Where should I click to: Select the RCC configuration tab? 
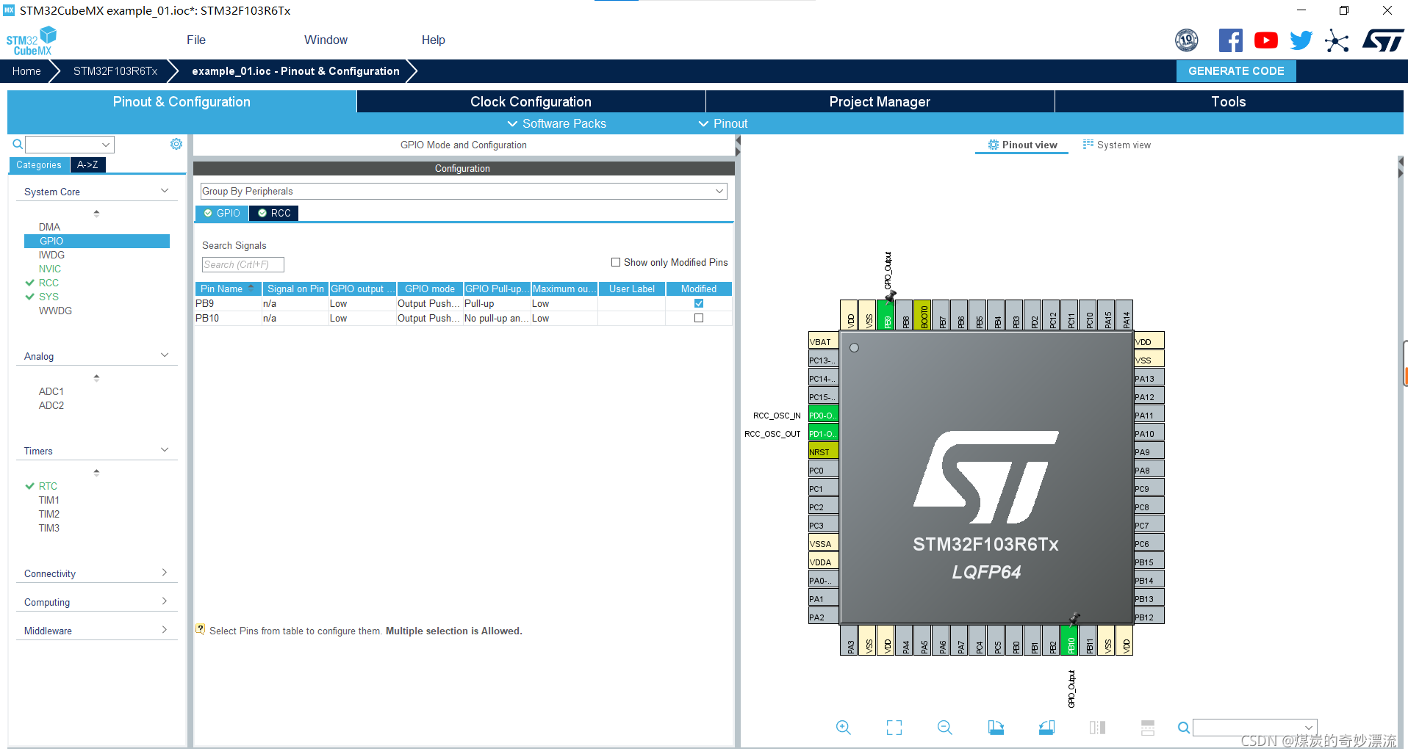(x=274, y=213)
